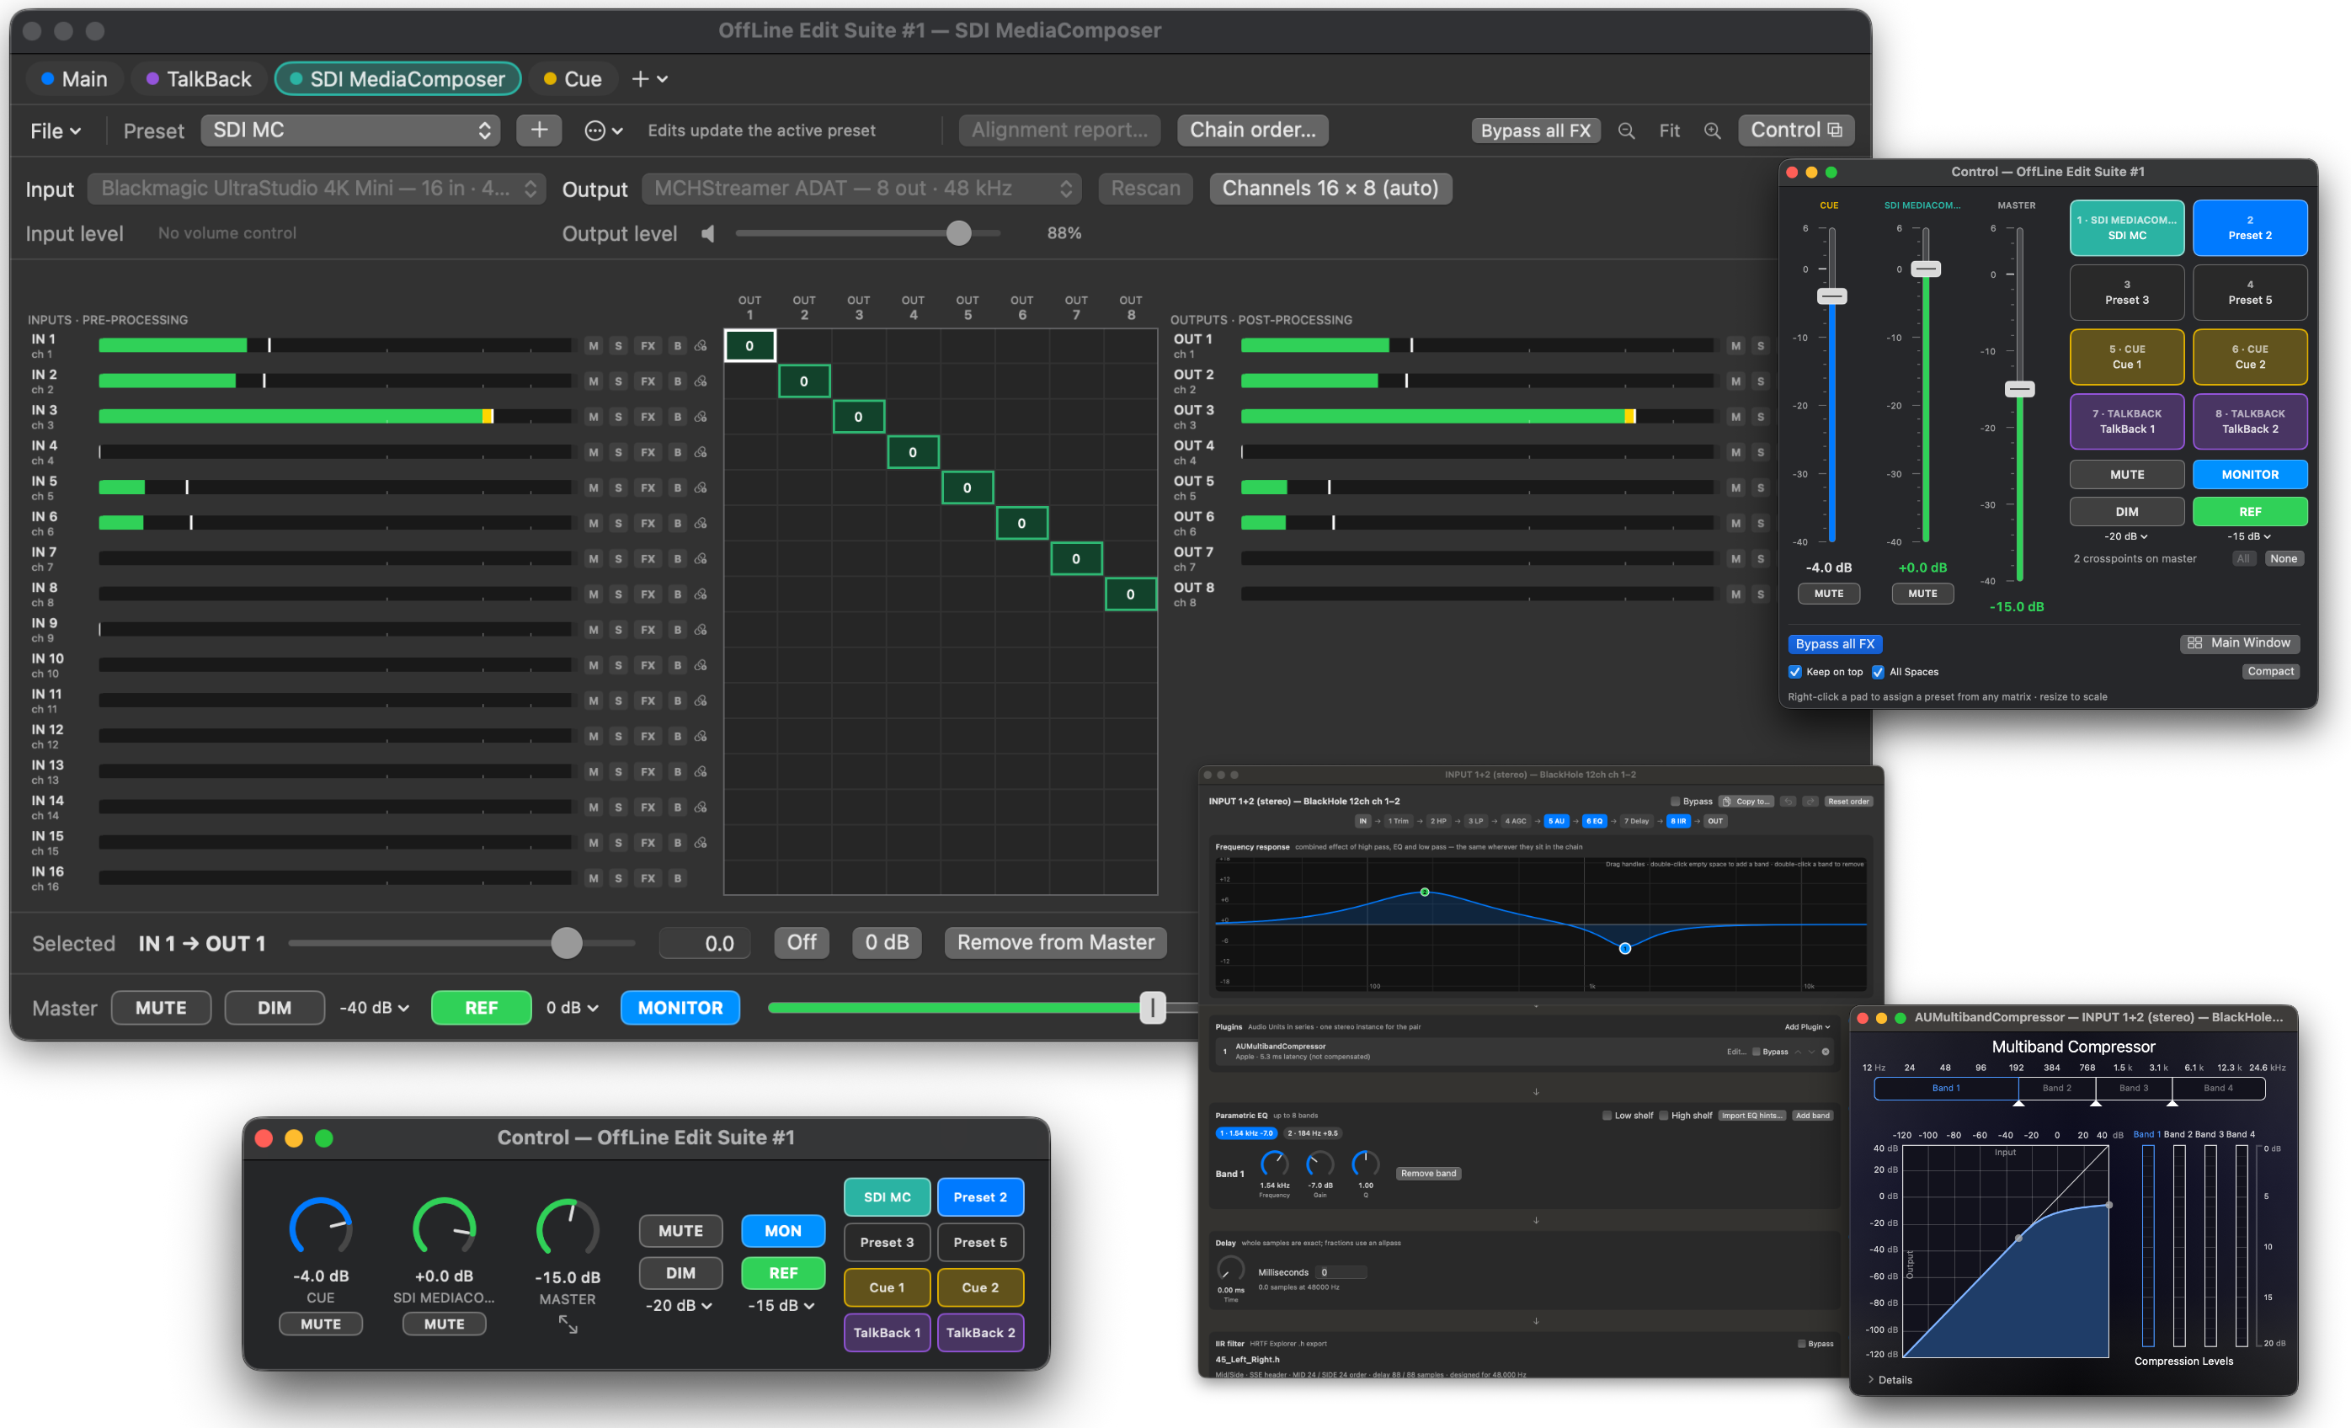The image size is (2351, 1428).
Task: Toggle the Master REF button in main window
Action: point(481,1007)
